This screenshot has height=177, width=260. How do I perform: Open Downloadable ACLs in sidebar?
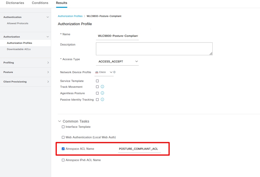19,49
